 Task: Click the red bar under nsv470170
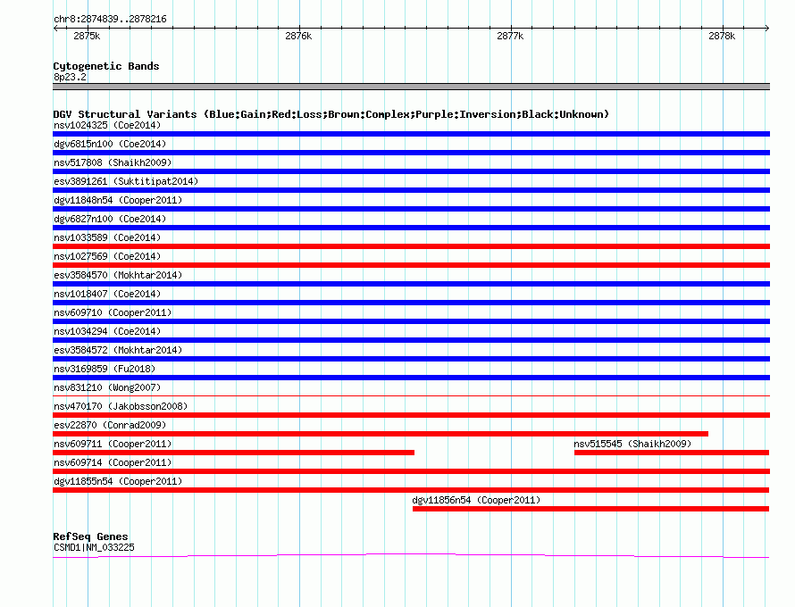coord(411,415)
